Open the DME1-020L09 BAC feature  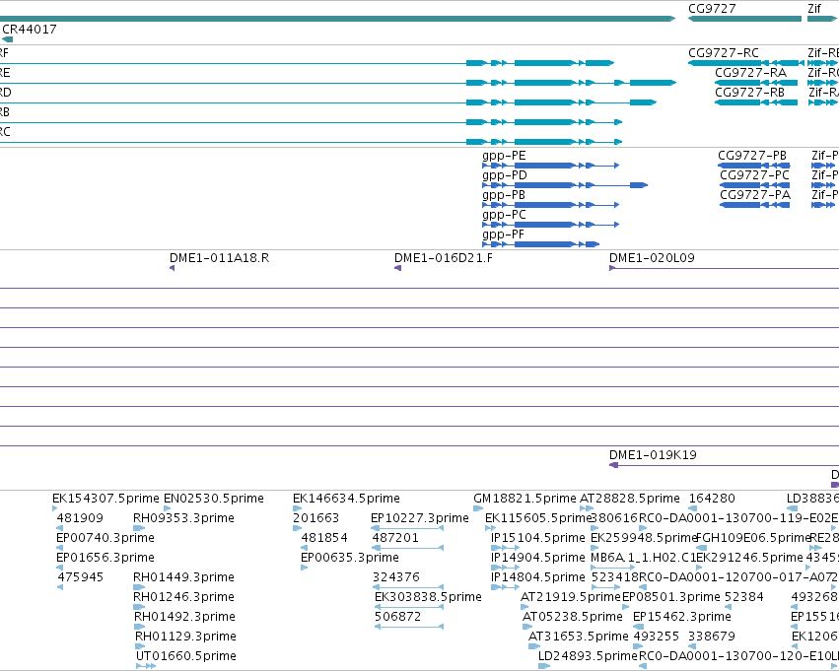click(x=652, y=258)
